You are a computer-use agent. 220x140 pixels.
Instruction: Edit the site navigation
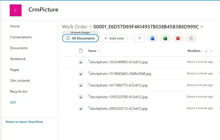pos(13,102)
